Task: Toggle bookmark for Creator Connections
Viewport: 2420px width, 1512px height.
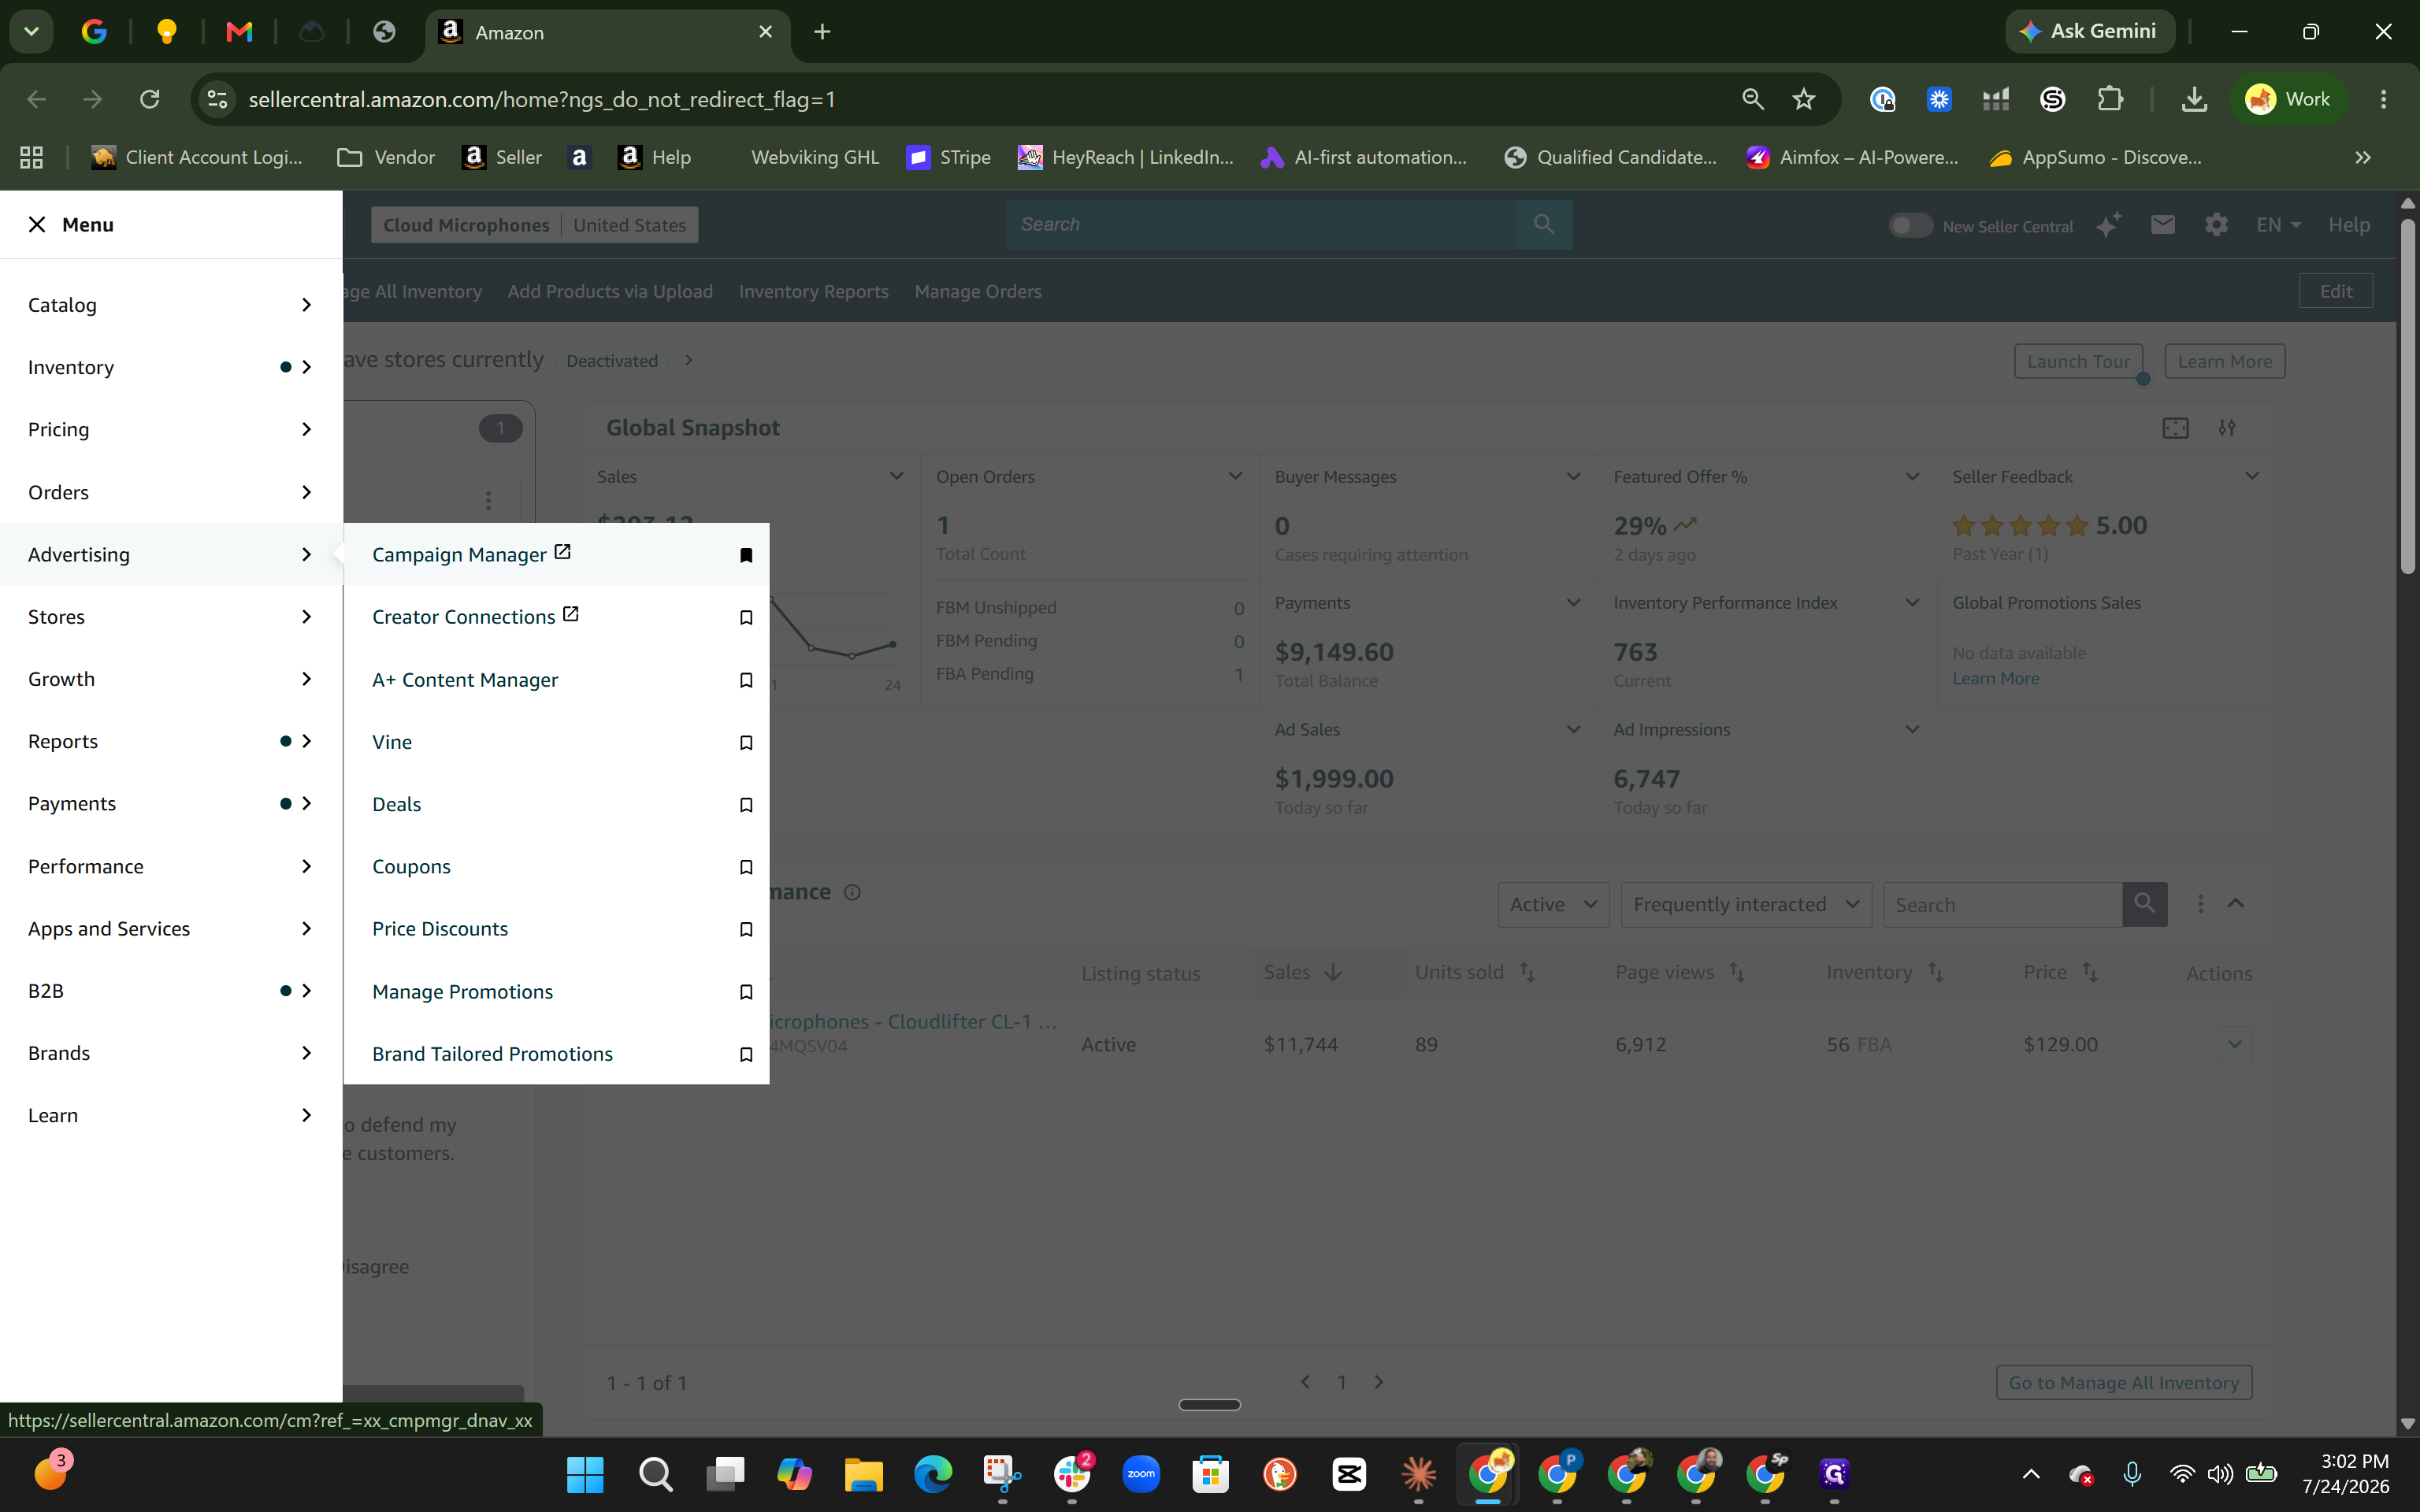Action: coord(746,618)
